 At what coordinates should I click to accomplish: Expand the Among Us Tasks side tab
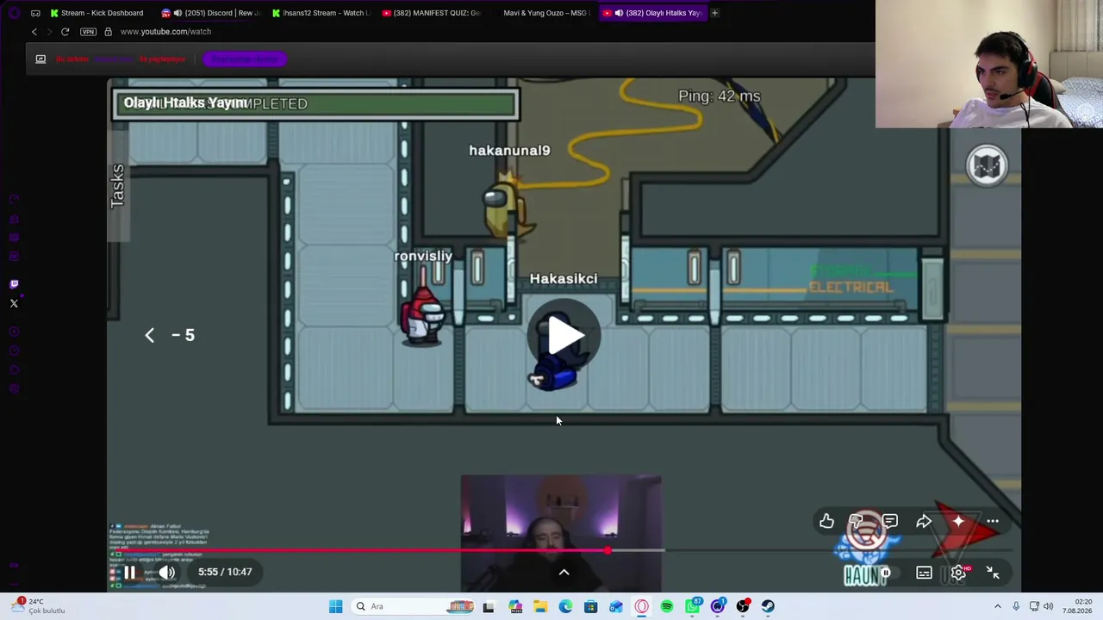[x=118, y=185]
